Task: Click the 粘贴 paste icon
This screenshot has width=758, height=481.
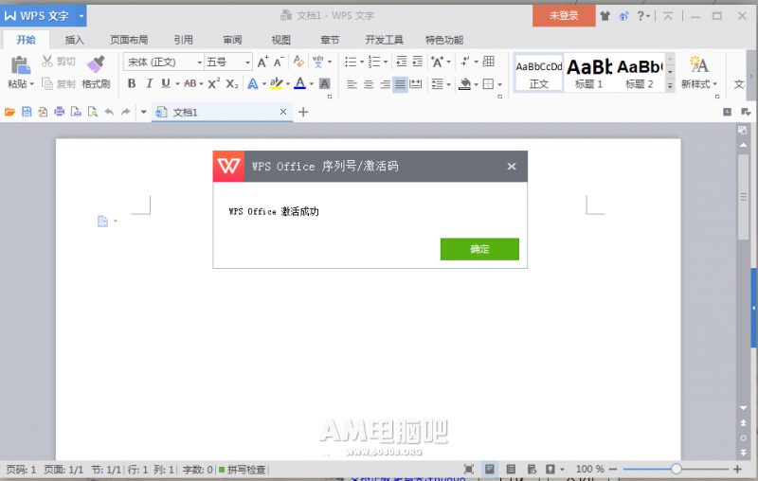Action: [20, 65]
